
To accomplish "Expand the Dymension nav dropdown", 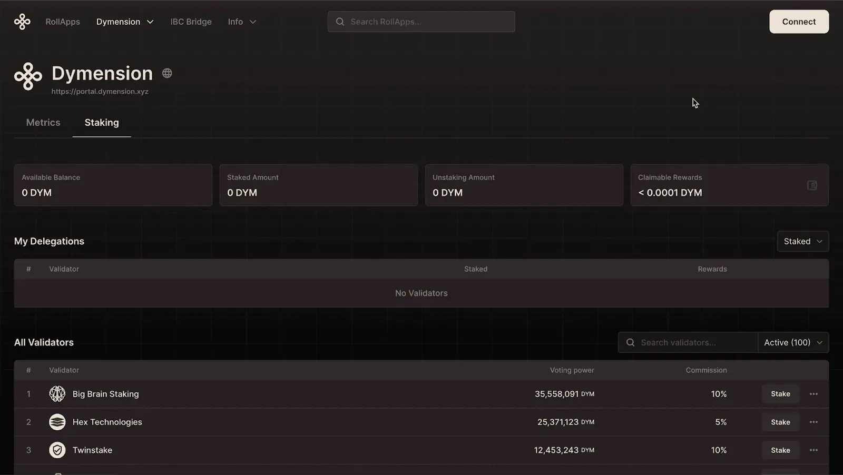I will pos(125,22).
